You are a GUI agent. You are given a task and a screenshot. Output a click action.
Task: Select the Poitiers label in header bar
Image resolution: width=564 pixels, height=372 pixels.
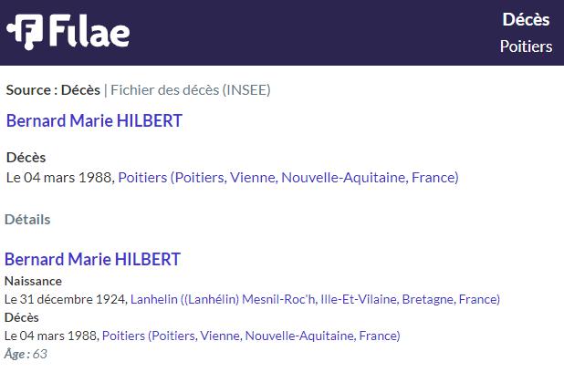pos(526,46)
